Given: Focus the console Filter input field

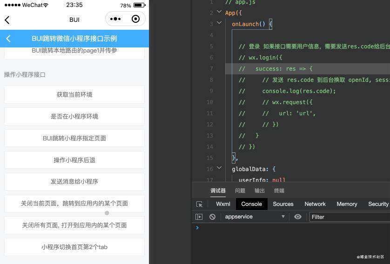Looking at the screenshot, I should click(350, 217).
